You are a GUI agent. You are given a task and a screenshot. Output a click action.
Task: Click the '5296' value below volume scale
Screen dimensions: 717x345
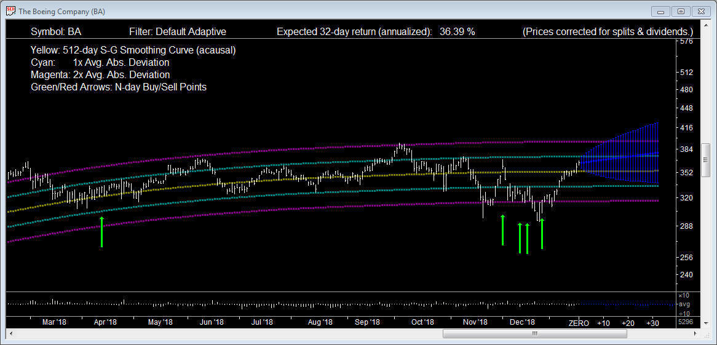click(686, 322)
